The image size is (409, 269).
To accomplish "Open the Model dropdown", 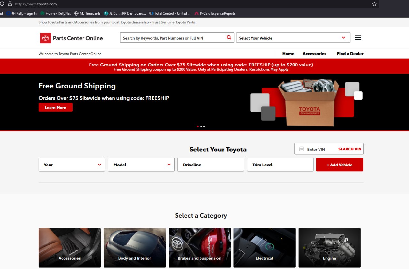I will pyautogui.click(x=141, y=165).
